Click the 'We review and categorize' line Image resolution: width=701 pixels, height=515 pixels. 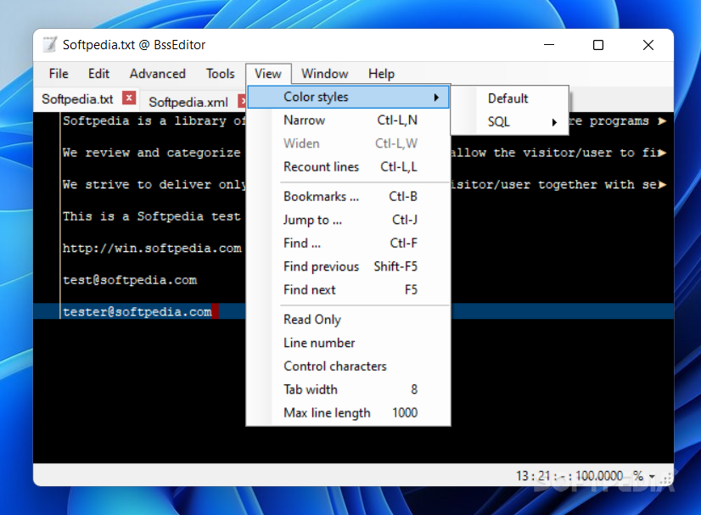[x=152, y=153]
